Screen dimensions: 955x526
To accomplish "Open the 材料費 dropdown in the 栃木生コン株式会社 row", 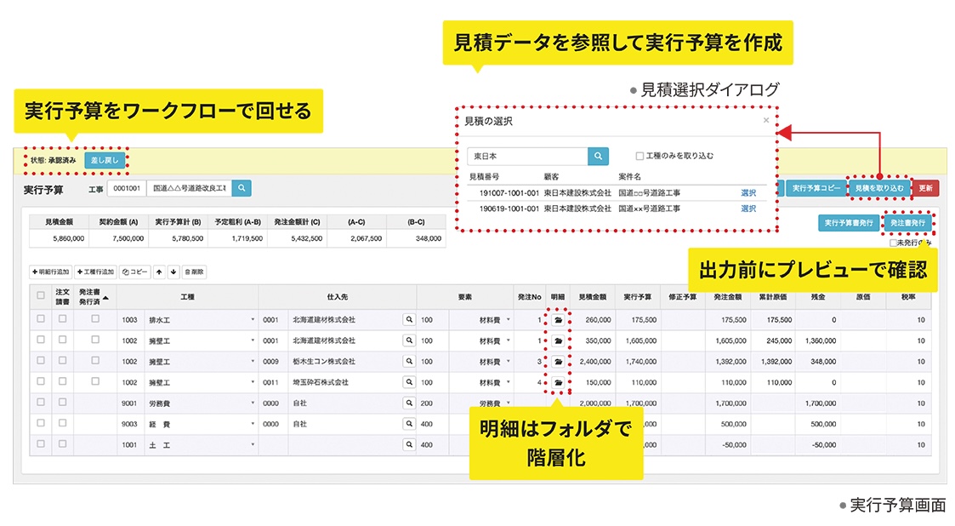I will click(509, 362).
